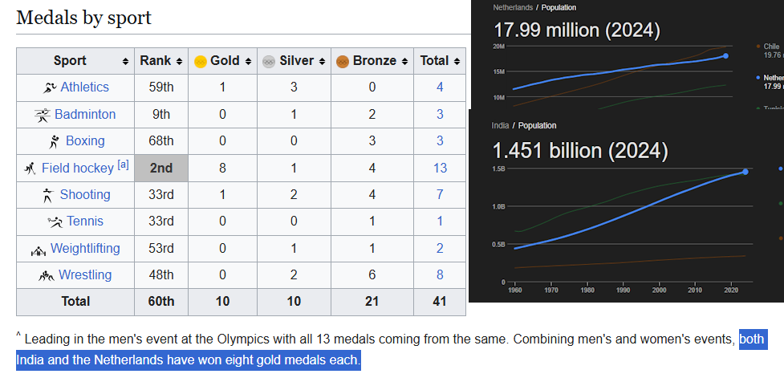Click the Badminton sport pictogram icon
The image size is (784, 382).
pos(43,115)
